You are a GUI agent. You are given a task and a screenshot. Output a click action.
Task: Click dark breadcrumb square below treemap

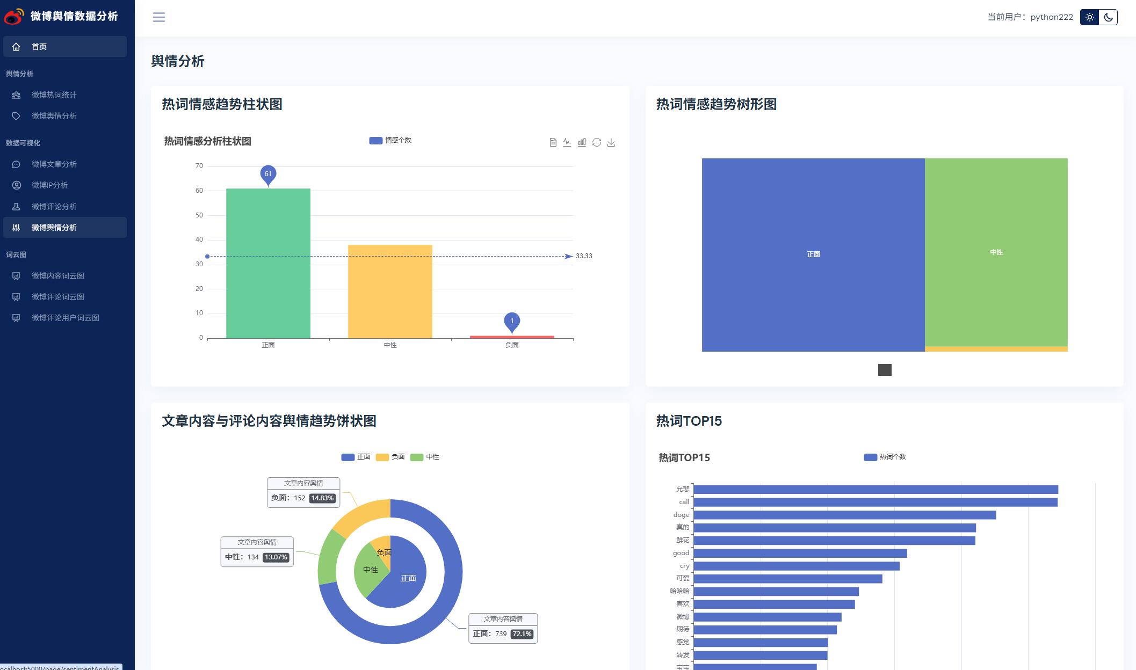pos(885,370)
